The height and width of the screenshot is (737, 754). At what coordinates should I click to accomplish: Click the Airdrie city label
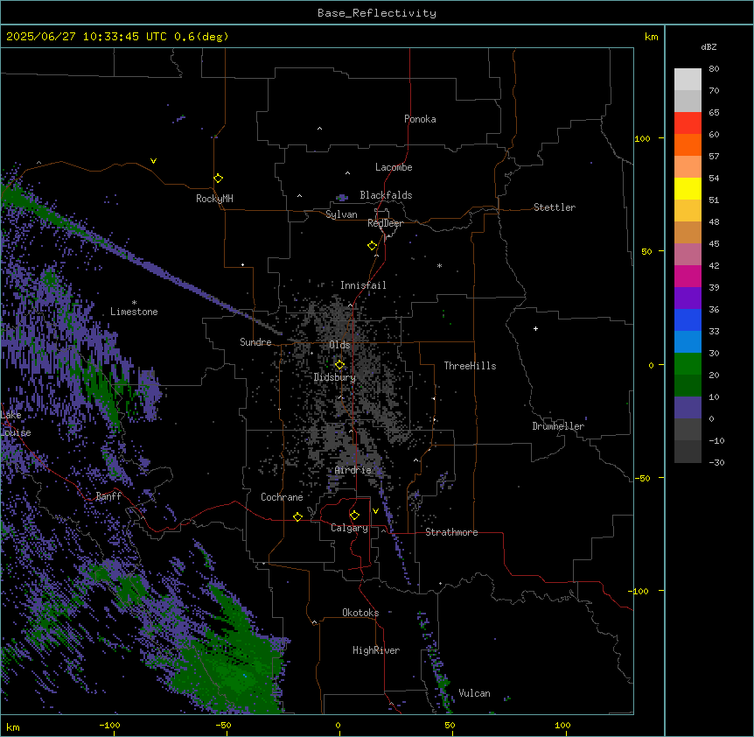tap(353, 470)
